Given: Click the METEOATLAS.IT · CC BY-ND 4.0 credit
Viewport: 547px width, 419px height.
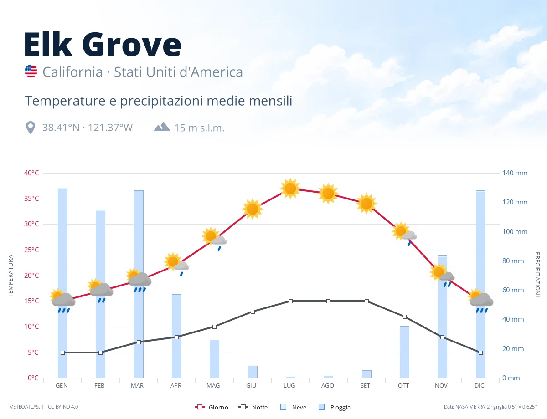Looking at the screenshot, I should [x=43, y=407].
